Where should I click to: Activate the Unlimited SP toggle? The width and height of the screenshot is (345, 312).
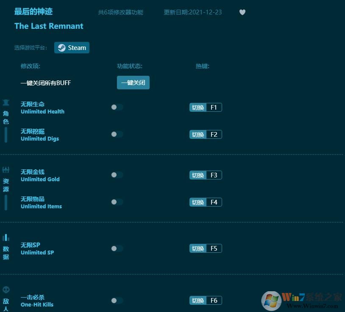[x=117, y=248]
